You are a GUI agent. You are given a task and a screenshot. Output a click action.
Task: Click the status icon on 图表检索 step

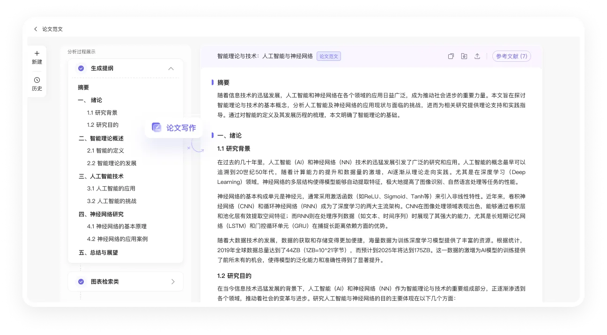(81, 281)
